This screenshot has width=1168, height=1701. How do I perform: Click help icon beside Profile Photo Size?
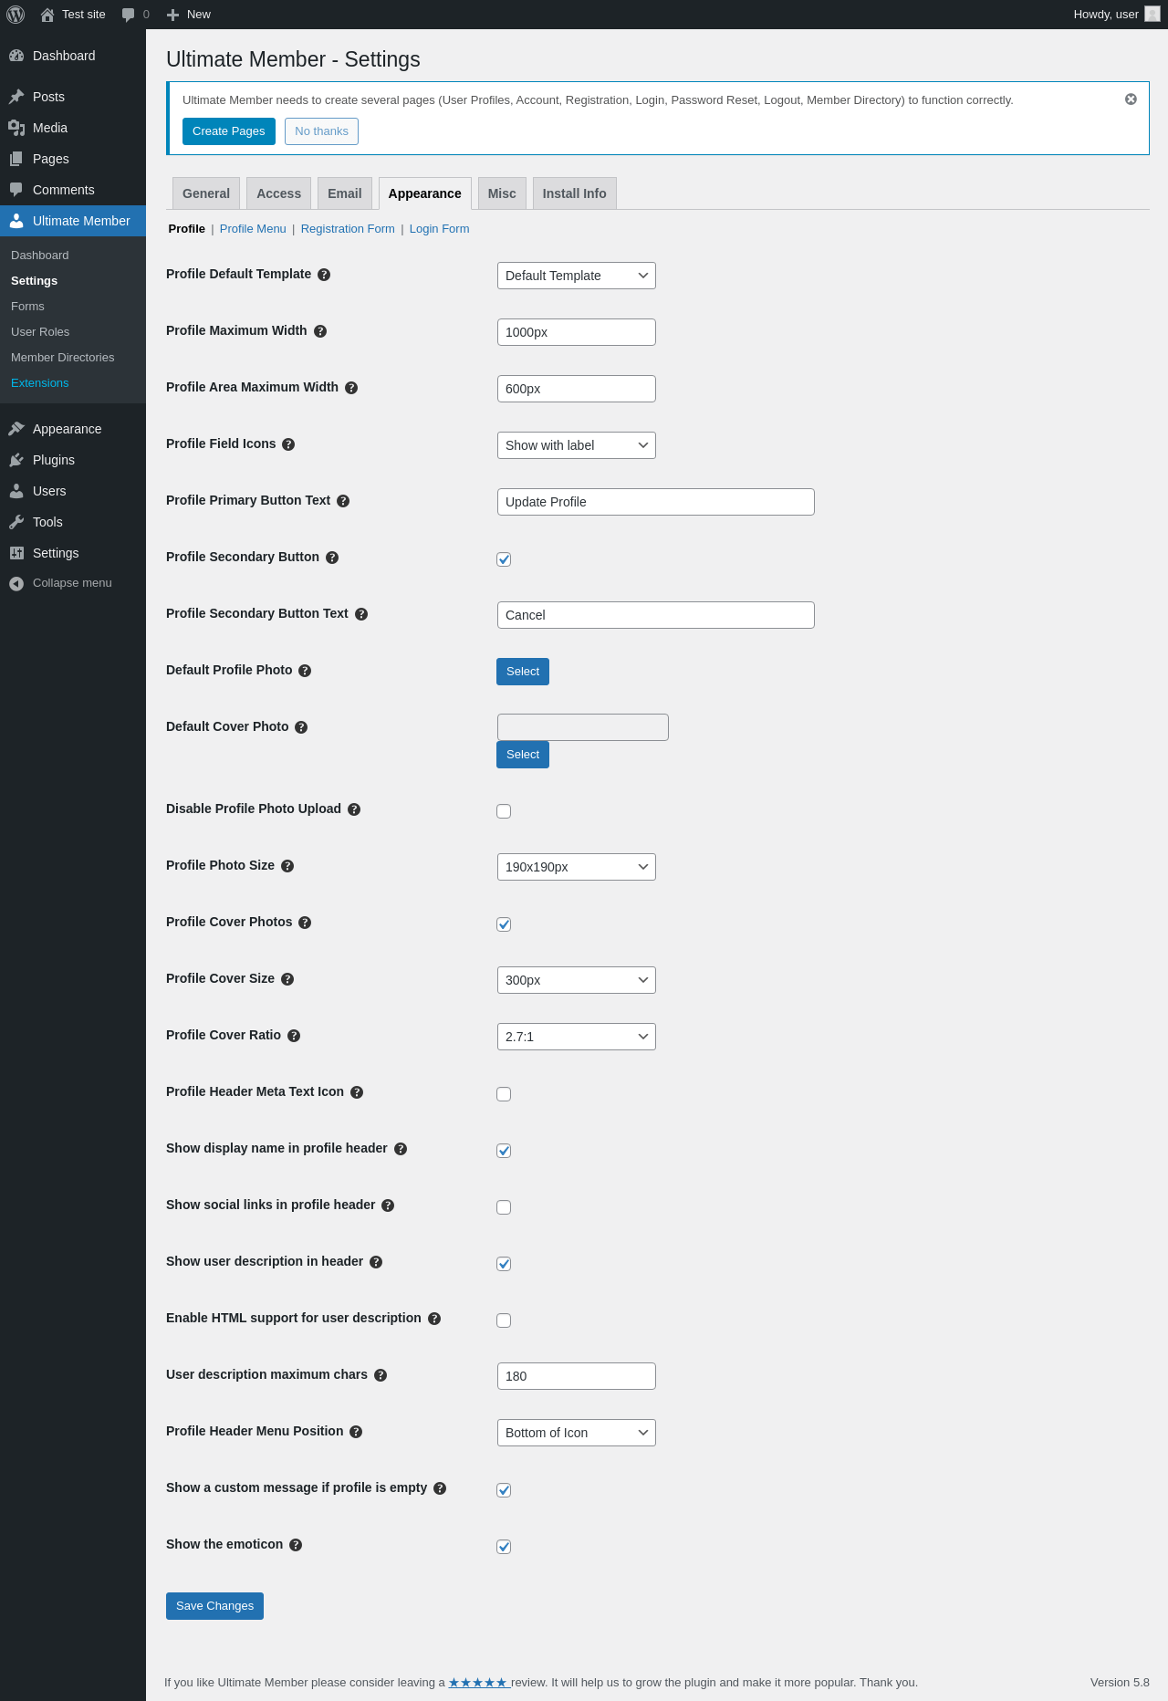287,866
